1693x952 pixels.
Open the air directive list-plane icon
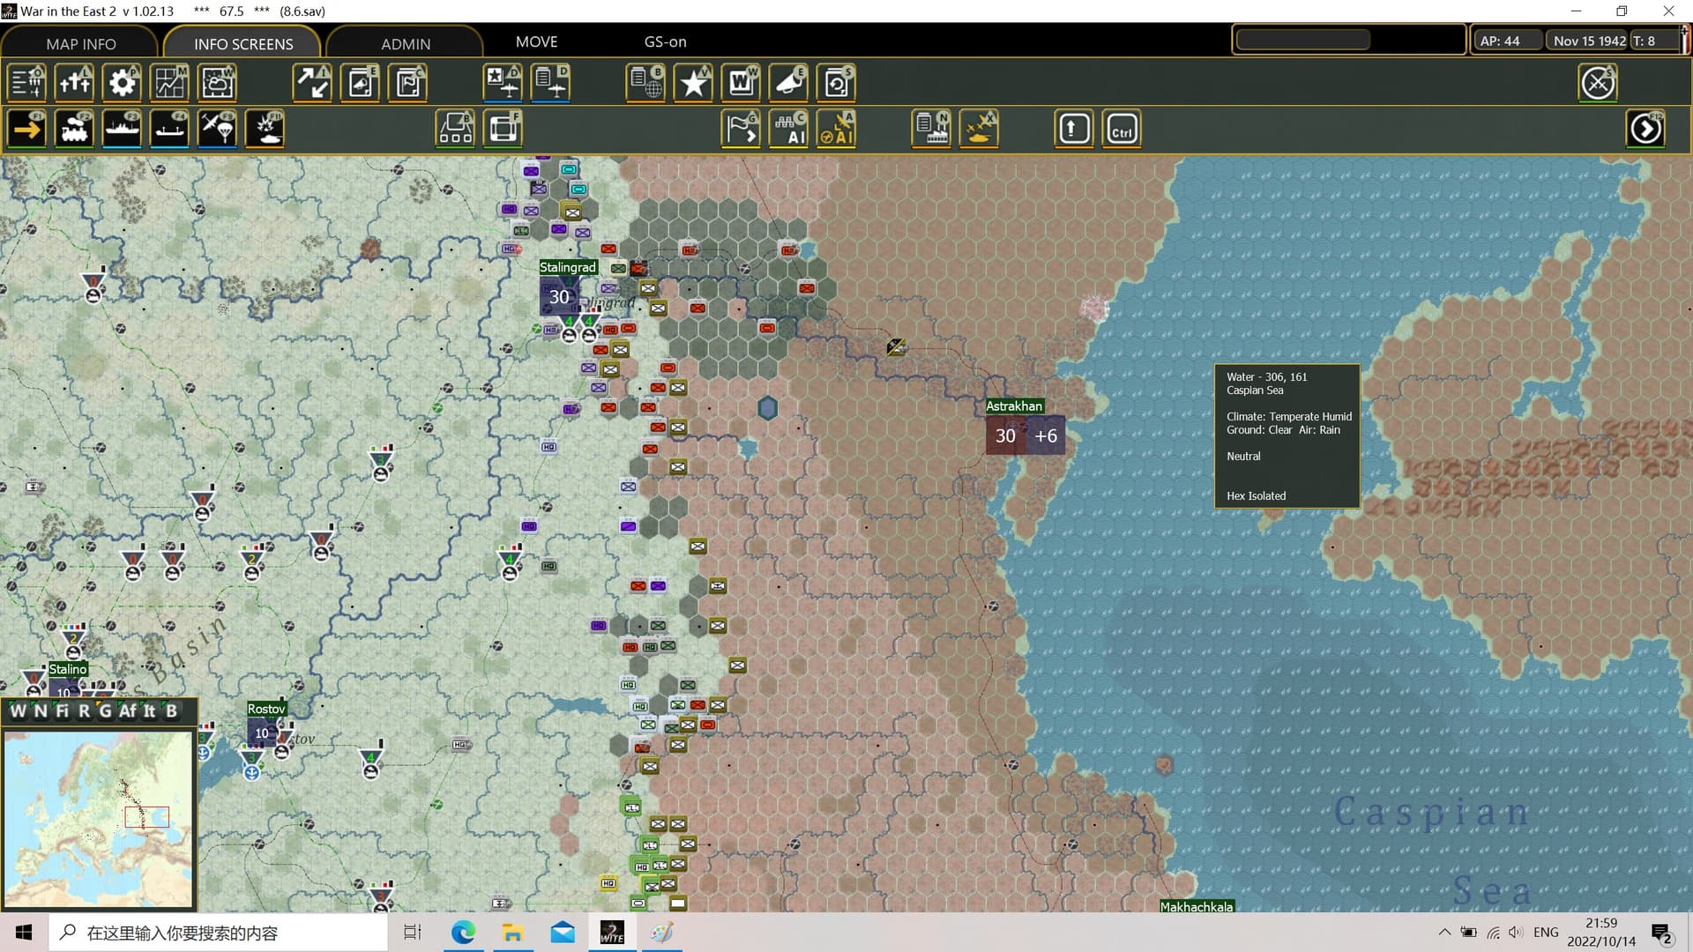[x=551, y=83]
